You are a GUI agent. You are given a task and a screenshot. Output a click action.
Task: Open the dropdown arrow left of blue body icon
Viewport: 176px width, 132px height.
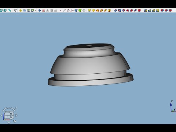pyautogui.click(x=35, y=11)
